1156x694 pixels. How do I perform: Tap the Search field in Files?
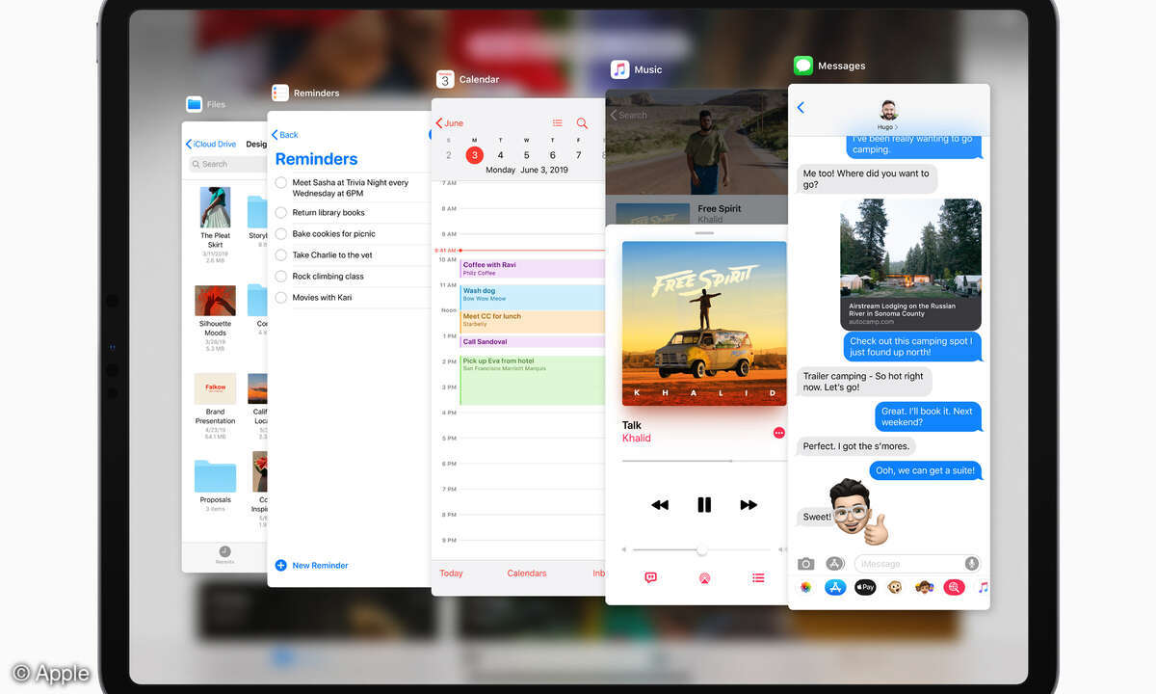click(227, 164)
